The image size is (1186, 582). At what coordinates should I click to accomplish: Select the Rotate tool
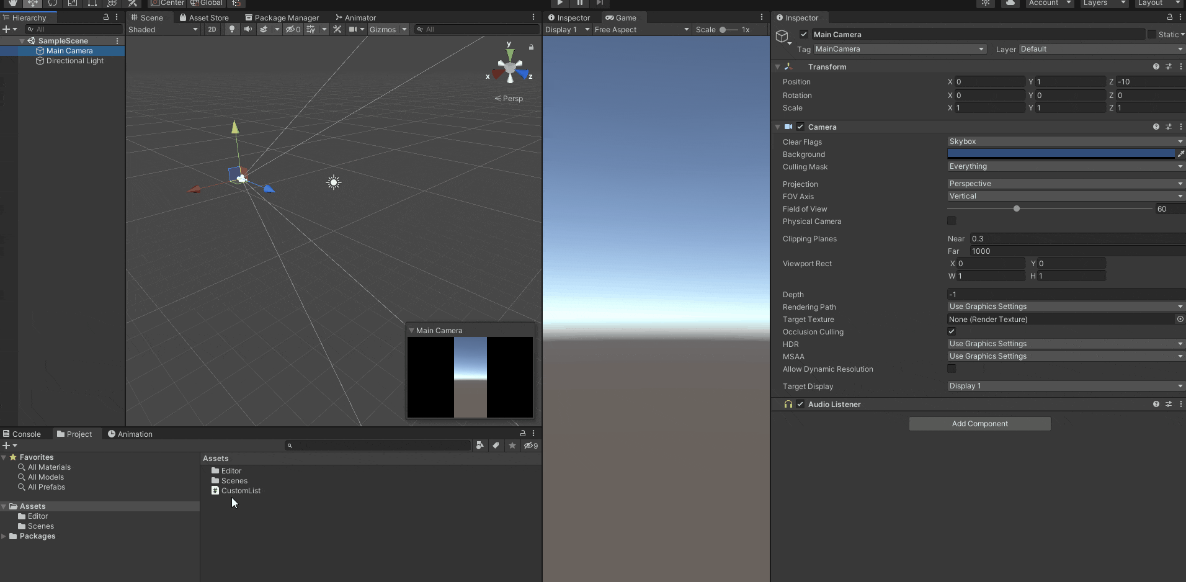point(54,3)
